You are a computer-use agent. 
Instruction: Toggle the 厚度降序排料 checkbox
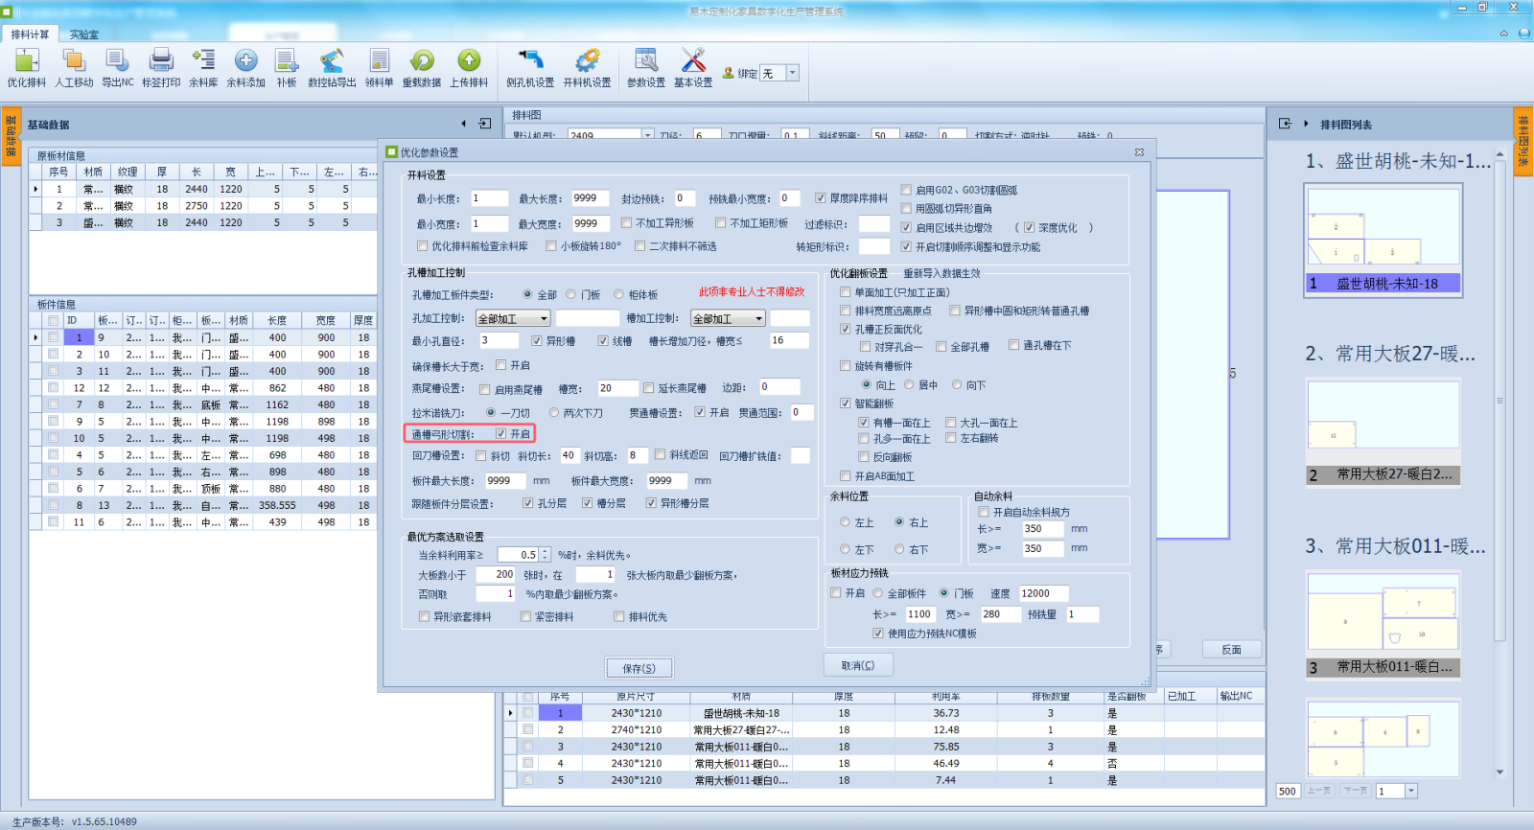pos(821,198)
